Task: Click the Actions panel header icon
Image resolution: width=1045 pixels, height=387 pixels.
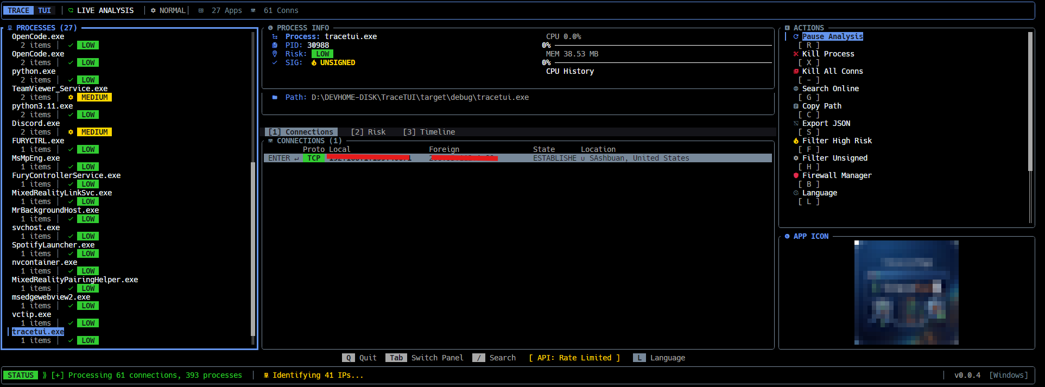Action: click(x=787, y=28)
